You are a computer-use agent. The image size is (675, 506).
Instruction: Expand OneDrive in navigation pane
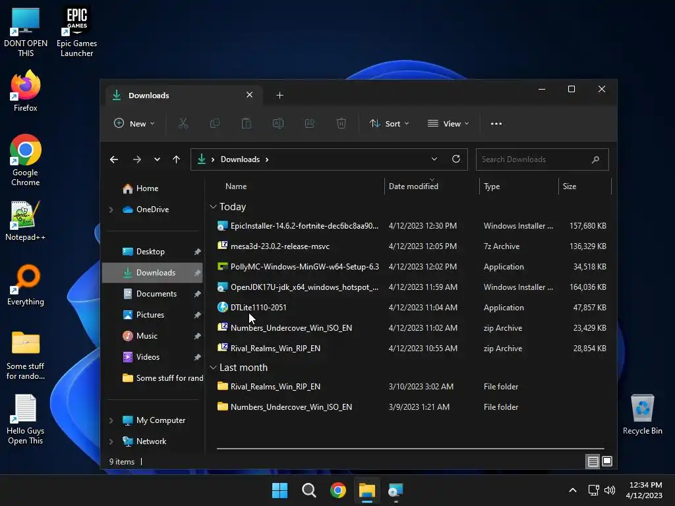point(111,210)
